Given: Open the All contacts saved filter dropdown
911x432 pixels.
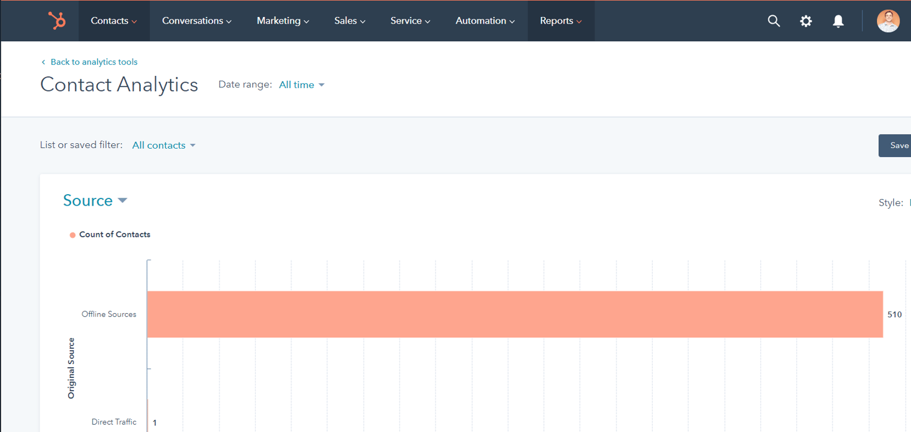Looking at the screenshot, I should point(163,145).
